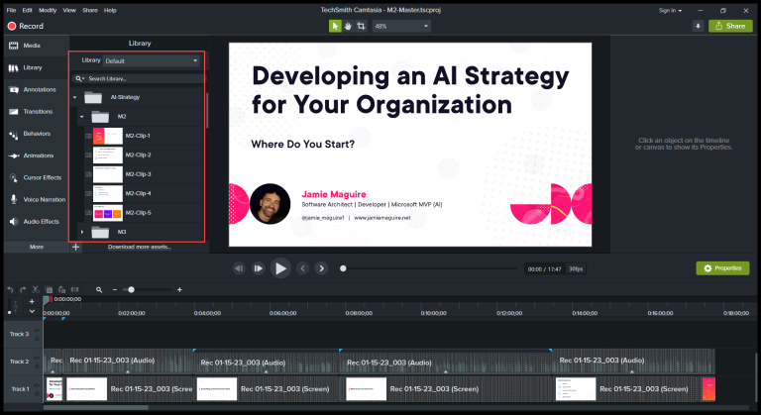Toggle Track 2 visibility eye
This screenshot has height=415, width=761.
pyautogui.click(x=37, y=359)
